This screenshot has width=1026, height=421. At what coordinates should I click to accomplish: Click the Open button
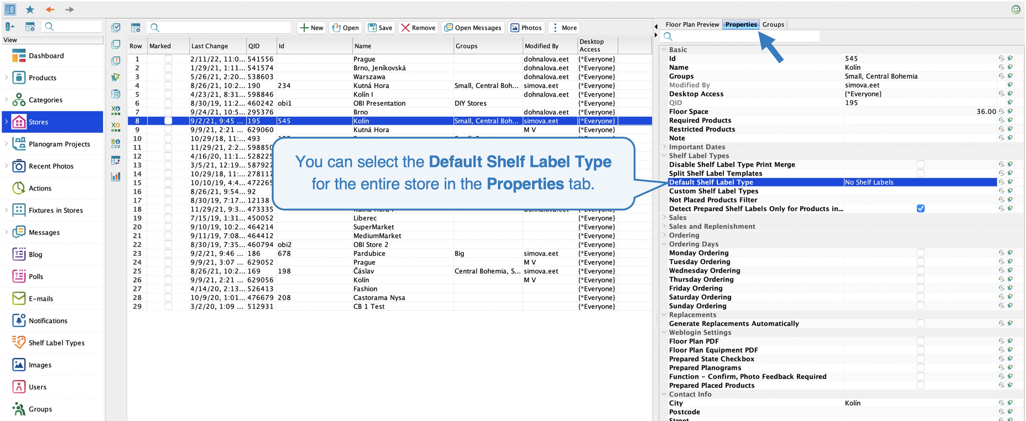coord(345,28)
